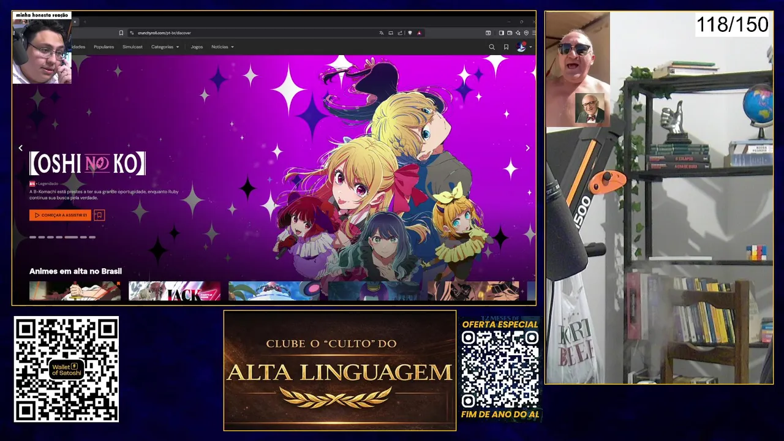Screen dimensions: 784x441
Task: Click the Legendado label under the title
Action: (x=47, y=184)
